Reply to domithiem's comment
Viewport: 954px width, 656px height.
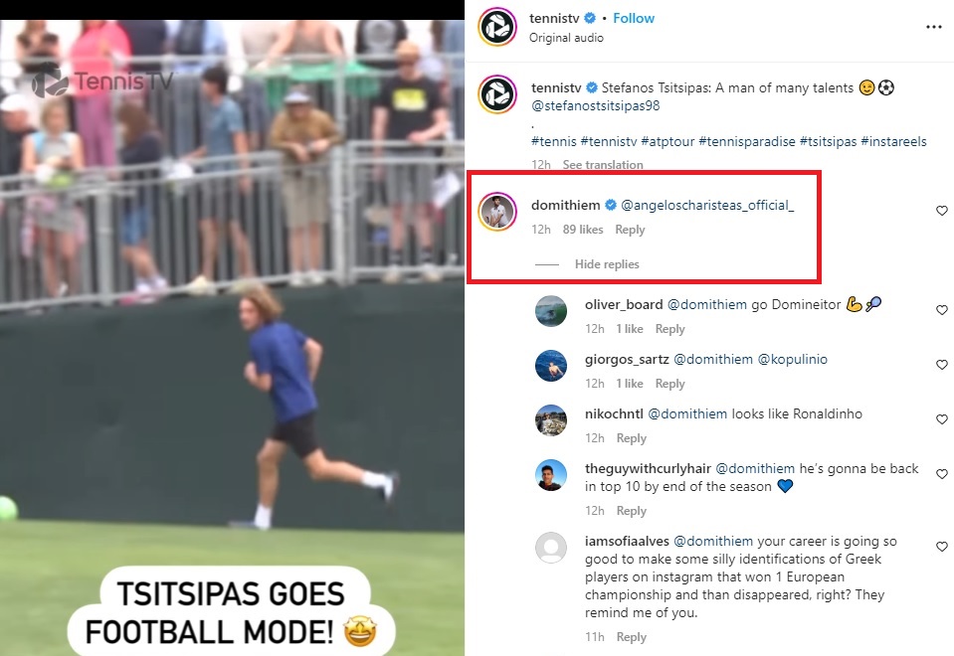tap(630, 230)
